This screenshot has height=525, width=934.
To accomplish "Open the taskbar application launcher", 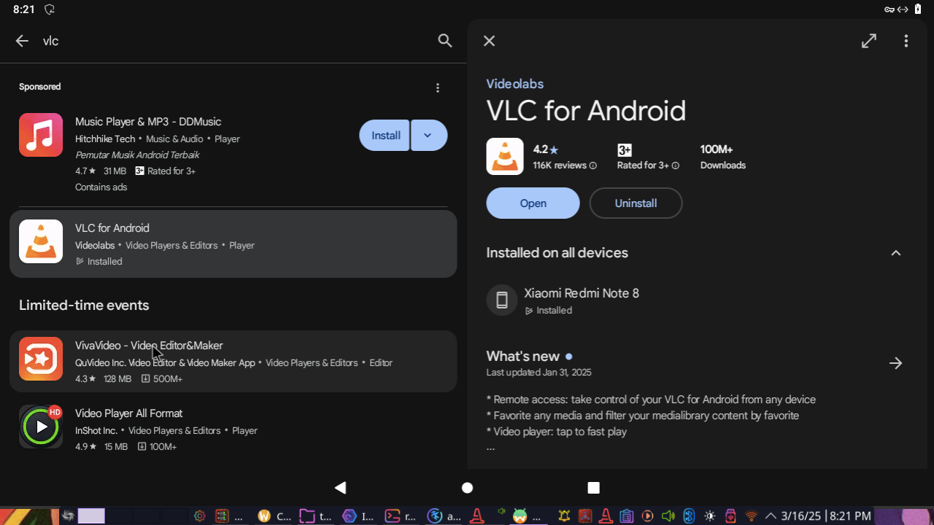I will point(69,516).
